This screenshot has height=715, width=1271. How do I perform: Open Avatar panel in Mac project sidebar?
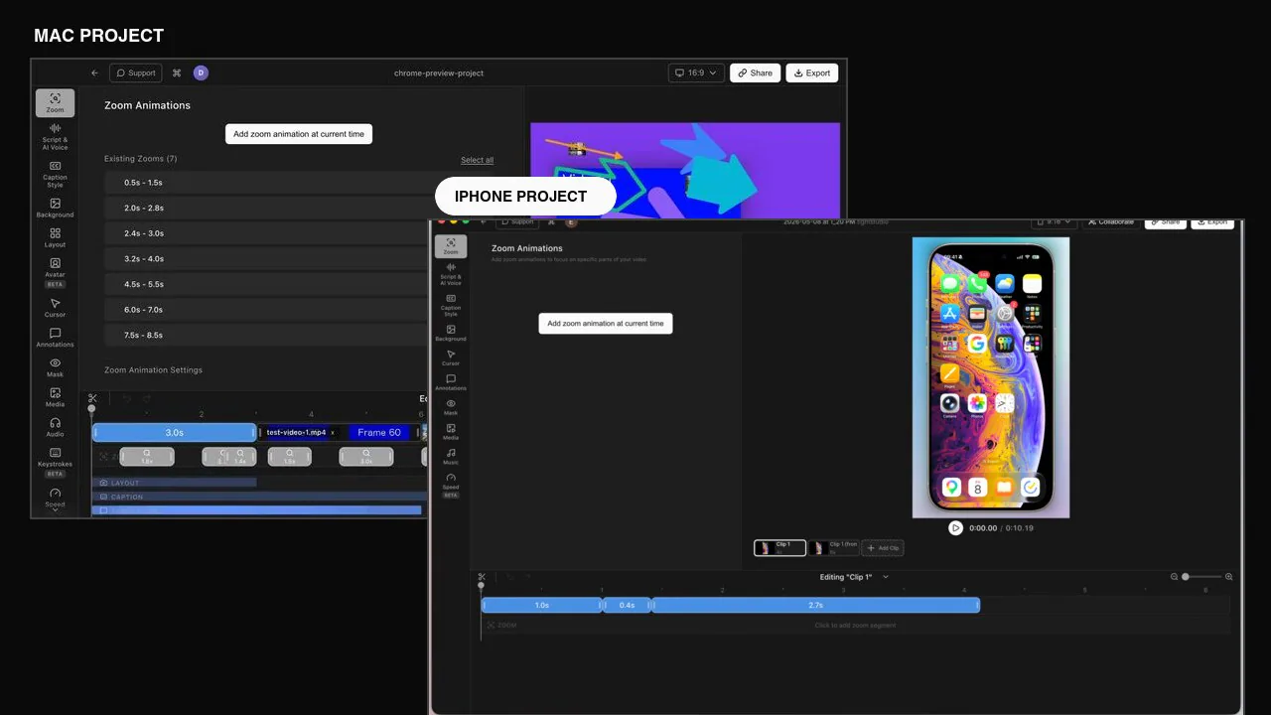tap(55, 272)
